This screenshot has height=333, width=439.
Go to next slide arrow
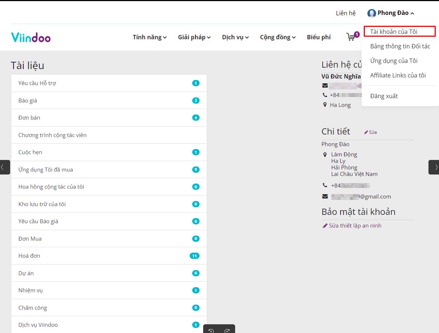tap(434, 167)
